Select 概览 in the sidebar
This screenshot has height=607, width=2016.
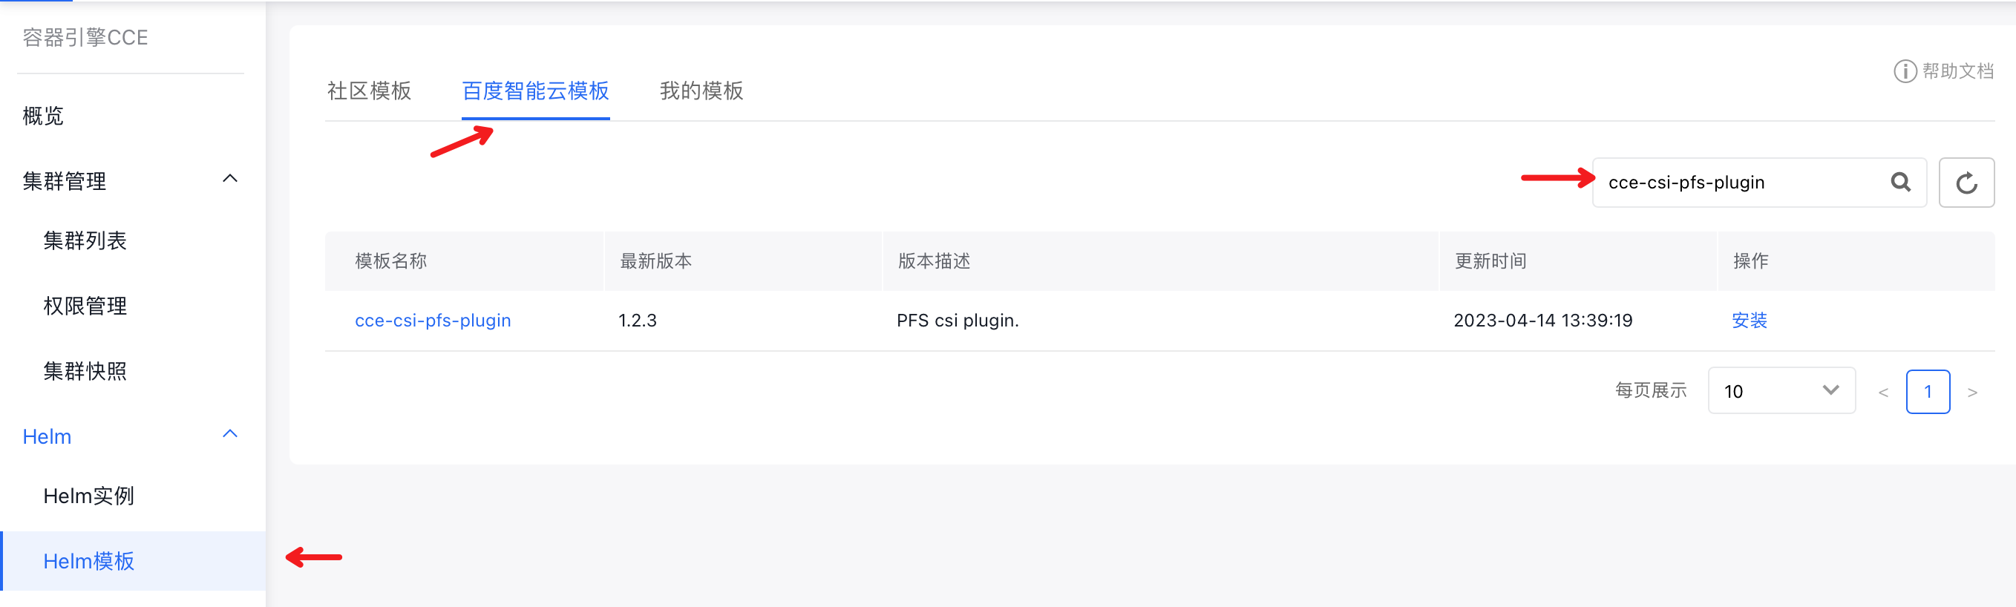coord(43,116)
